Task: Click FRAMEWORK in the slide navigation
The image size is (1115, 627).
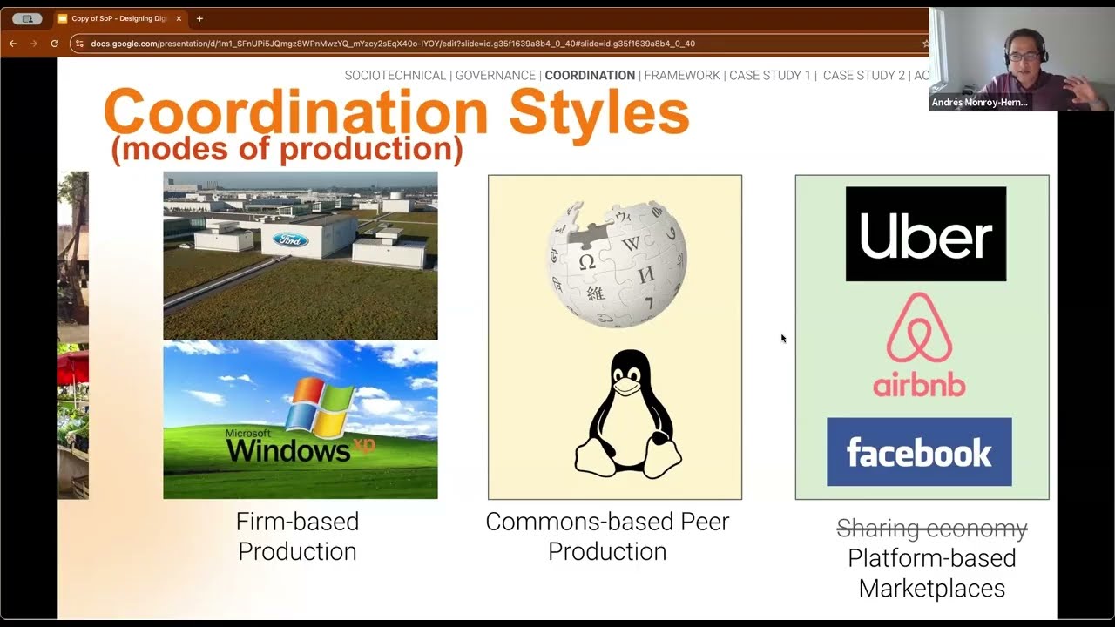Action: click(682, 76)
